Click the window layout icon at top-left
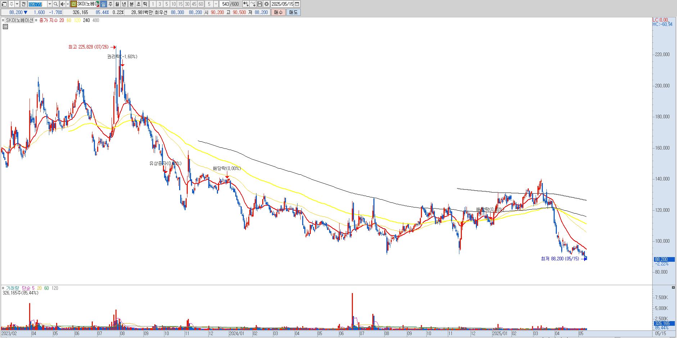 [x=4, y=4]
